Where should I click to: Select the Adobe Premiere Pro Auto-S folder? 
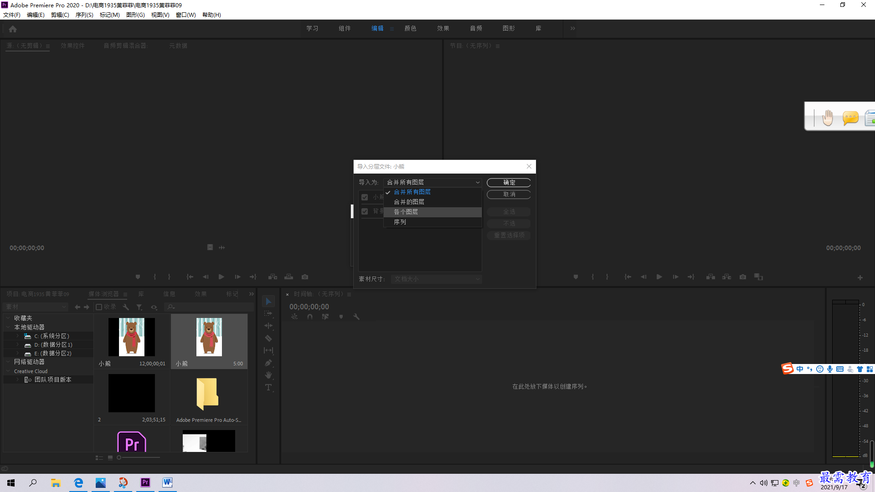point(209,398)
